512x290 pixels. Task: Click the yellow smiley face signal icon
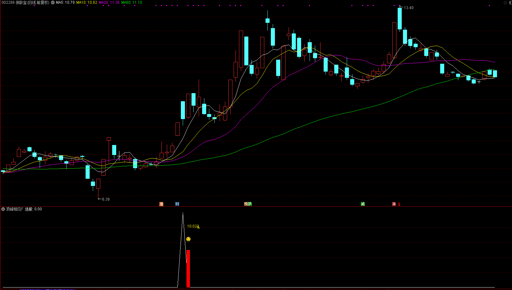pos(188,239)
